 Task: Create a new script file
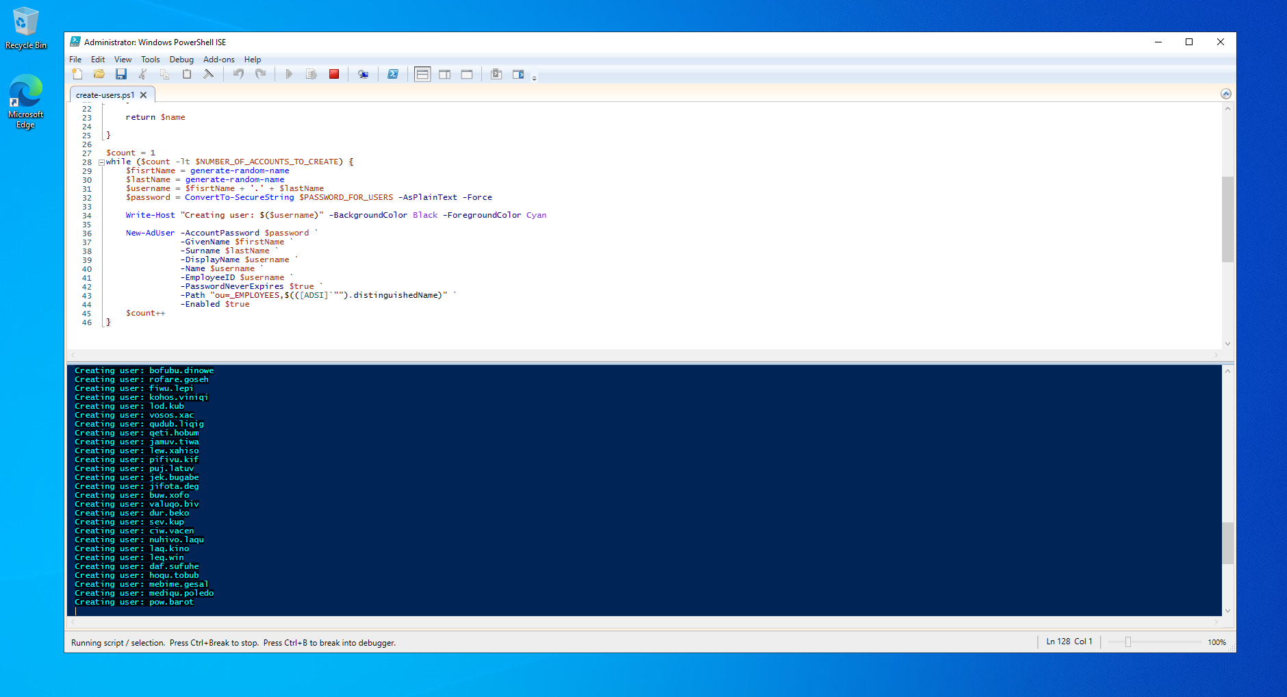tap(77, 74)
